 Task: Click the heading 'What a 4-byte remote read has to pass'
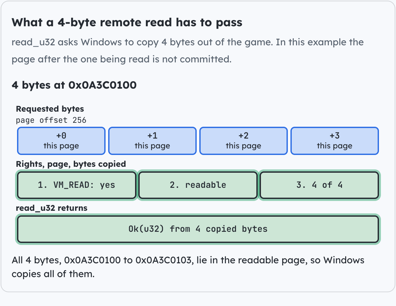[127, 22]
